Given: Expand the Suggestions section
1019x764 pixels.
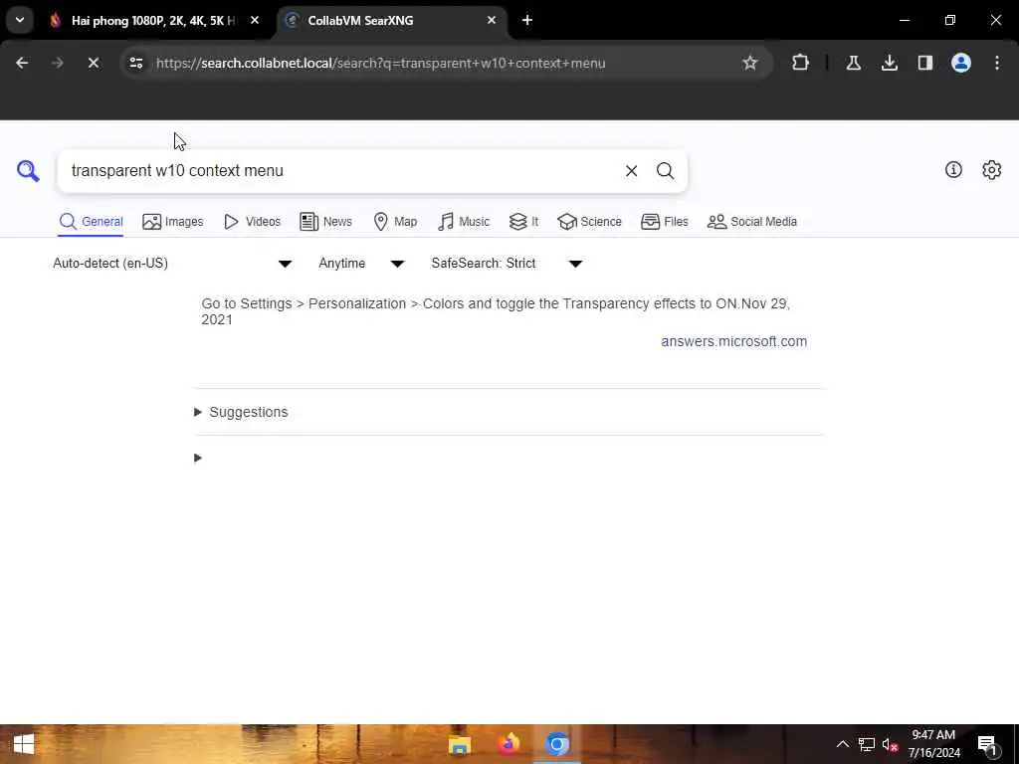Looking at the screenshot, I should [x=241, y=412].
